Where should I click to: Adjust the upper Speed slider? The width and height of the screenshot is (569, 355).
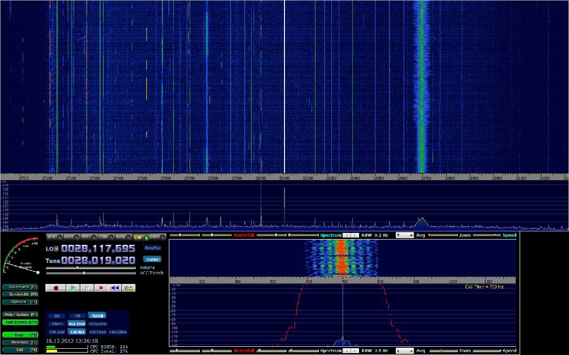click(487, 236)
